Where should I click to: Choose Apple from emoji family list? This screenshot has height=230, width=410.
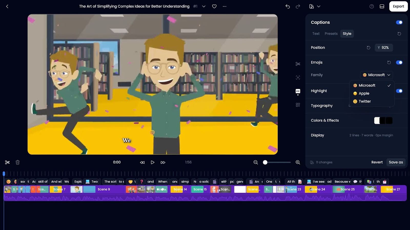pyautogui.click(x=364, y=93)
